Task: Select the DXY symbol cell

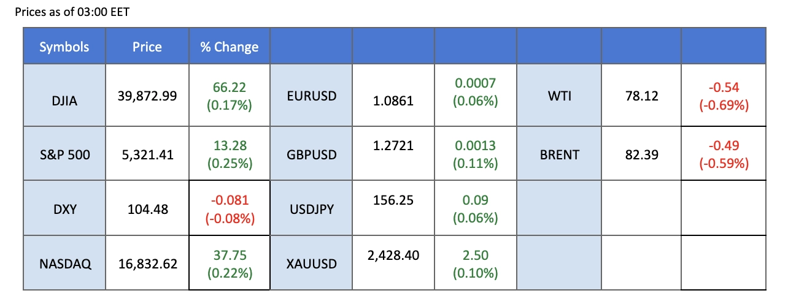Action: 64,210
